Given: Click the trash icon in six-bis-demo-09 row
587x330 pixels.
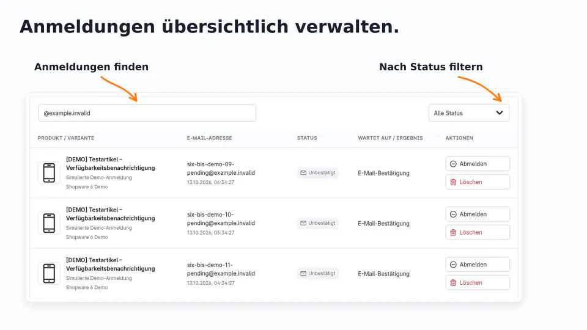Looking at the screenshot, I should (453, 182).
